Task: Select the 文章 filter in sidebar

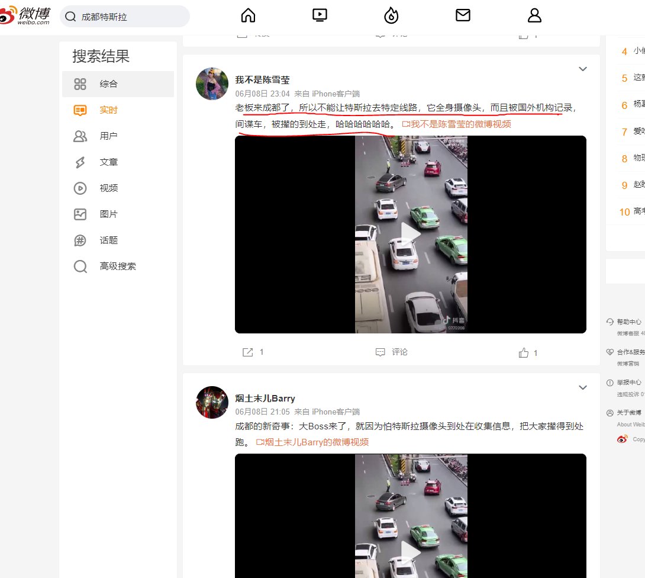Action: point(118,162)
